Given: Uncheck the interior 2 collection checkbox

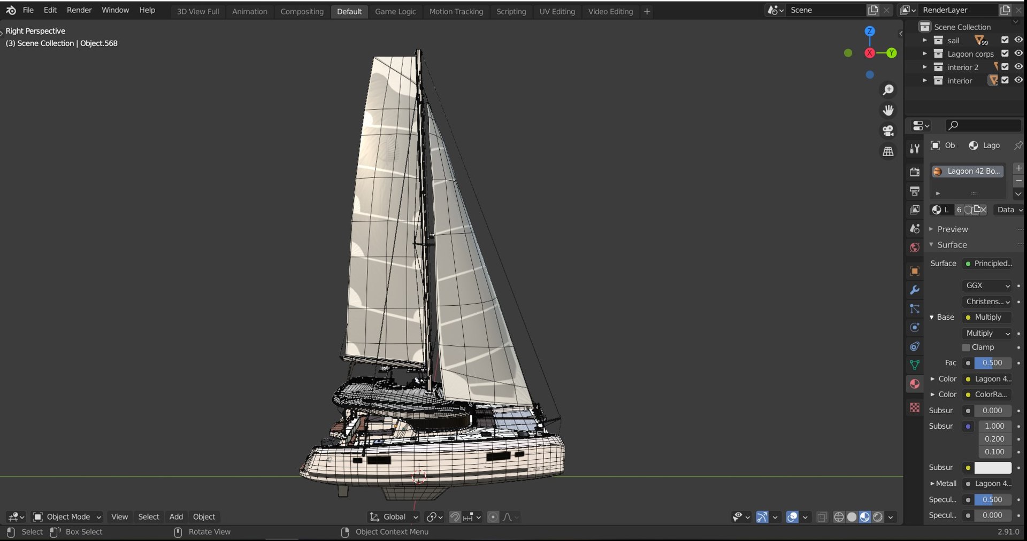Looking at the screenshot, I should tap(1005, 66).
